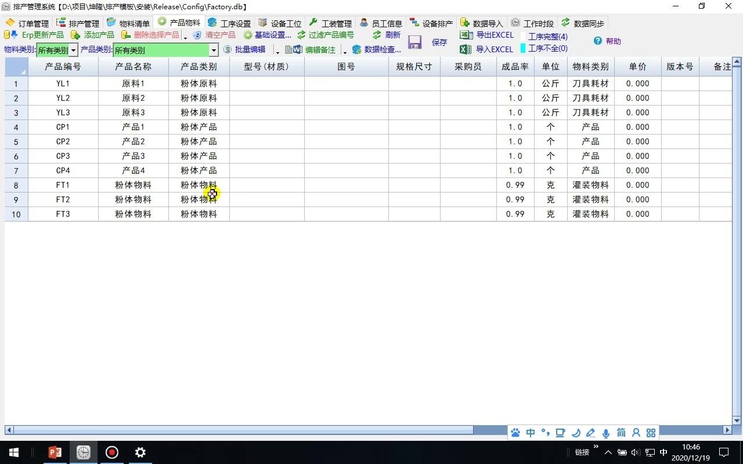This screenshot has width=743, height=464.
Task: Click the vertical scrollbar down arrow
Action: pyautogui.click(x=737, y=420)
